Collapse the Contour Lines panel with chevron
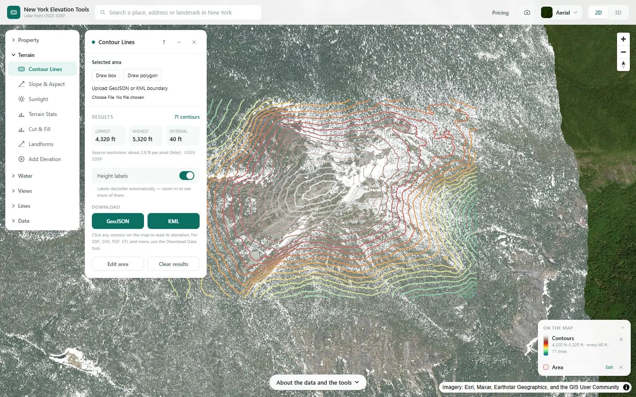636x397 pixels. (179, 42)
